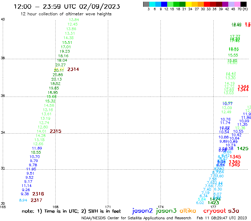Select the wave height value 18.52
The width and height of the screenshot is (251, 221).
(x=55, y=84)
